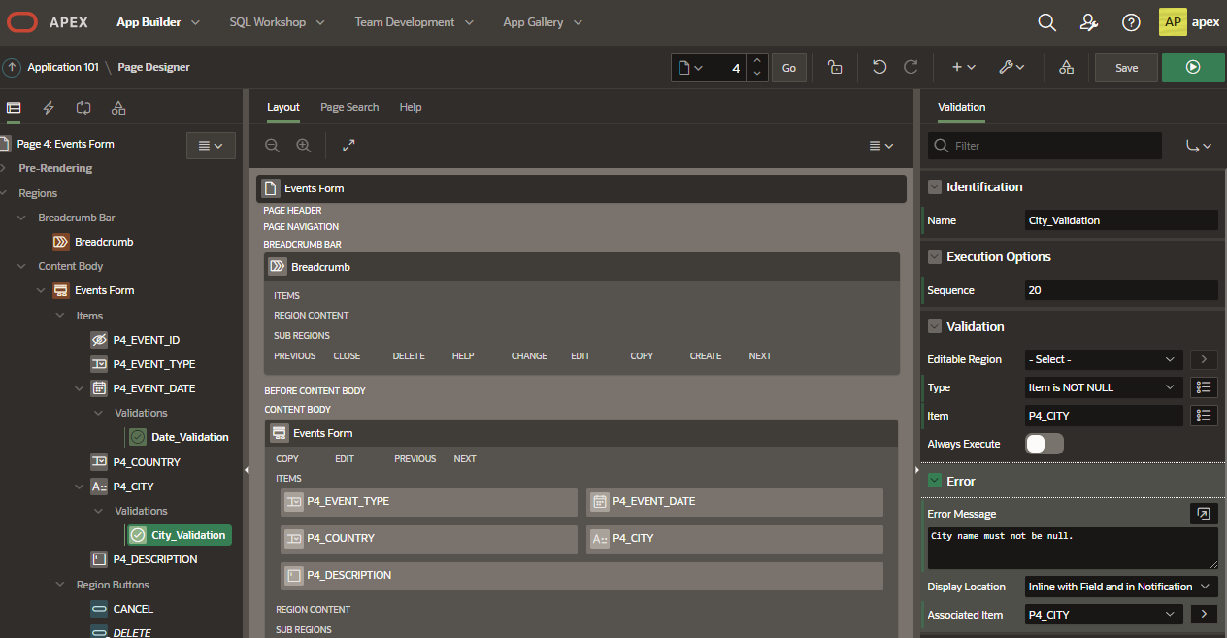Open the App Gallery menu
Viewport: 1227px width, 638px height.
(x=543, y=22)
